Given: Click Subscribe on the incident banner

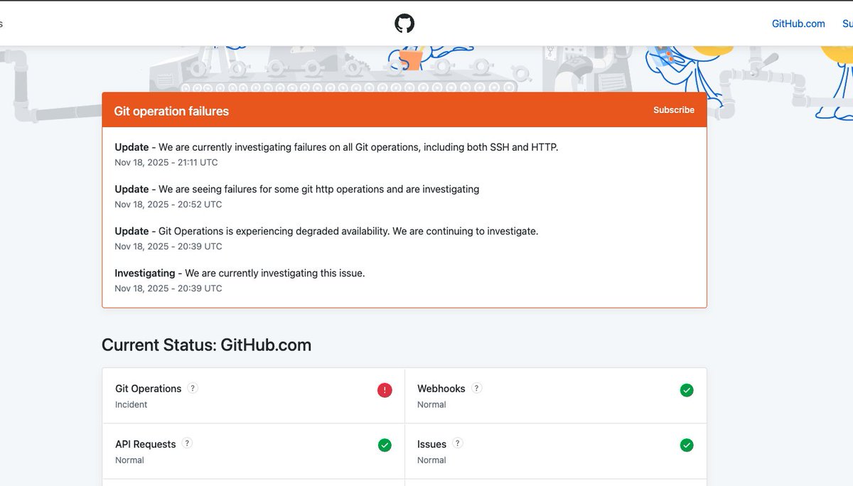Looking at the screenshot, I should coord(673,109).
